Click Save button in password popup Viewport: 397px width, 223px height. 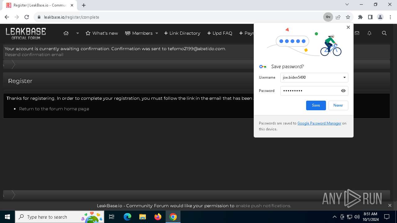pos(316,105)
